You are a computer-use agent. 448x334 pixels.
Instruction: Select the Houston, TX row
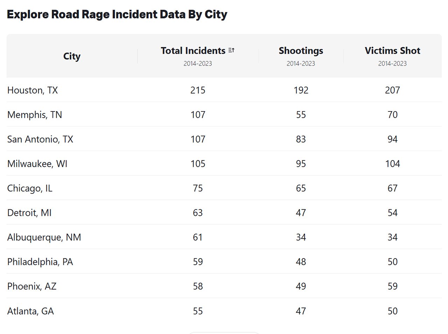pos(33,90)
